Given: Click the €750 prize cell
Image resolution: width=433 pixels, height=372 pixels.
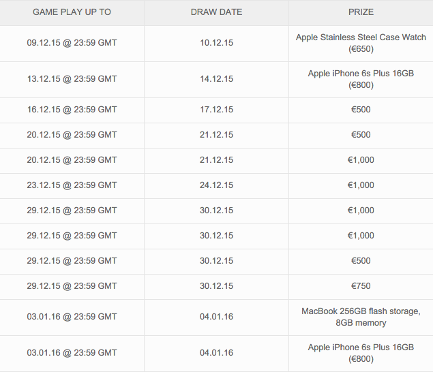Looking at the screenshot, I should [361, 286].
